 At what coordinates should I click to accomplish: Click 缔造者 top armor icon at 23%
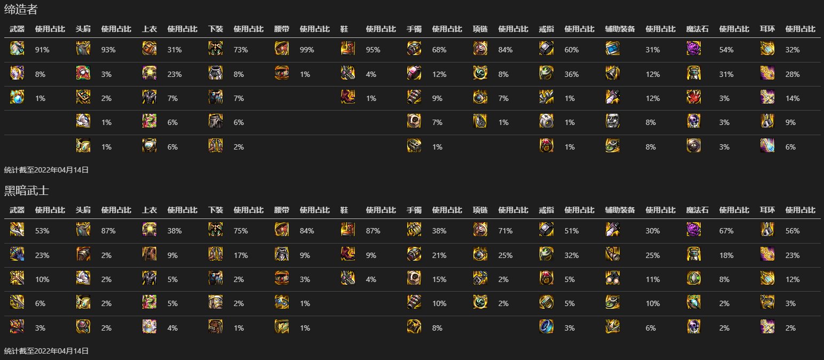pyautogui.click(x=149, y=73)
